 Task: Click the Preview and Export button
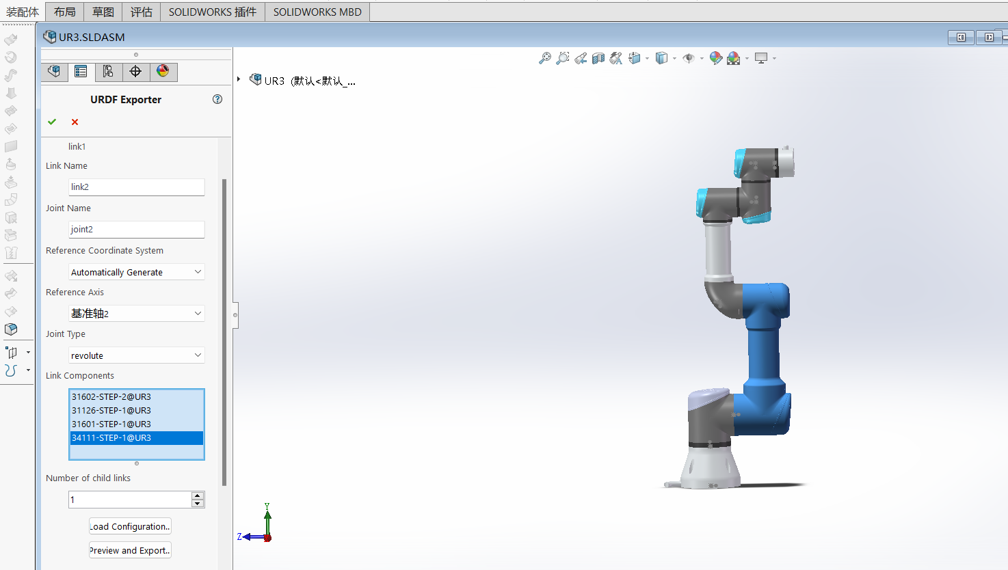click(x=130, y=550)
